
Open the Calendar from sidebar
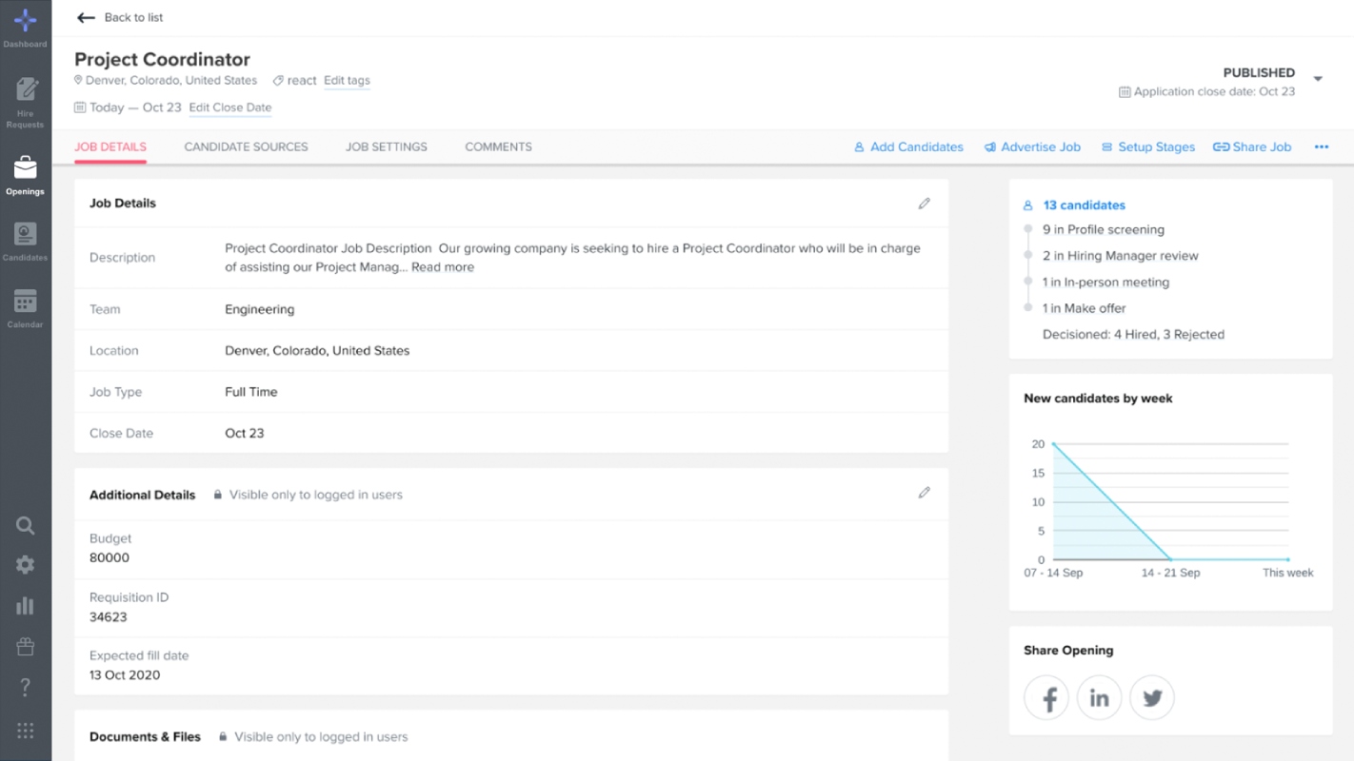click(25, 308)
